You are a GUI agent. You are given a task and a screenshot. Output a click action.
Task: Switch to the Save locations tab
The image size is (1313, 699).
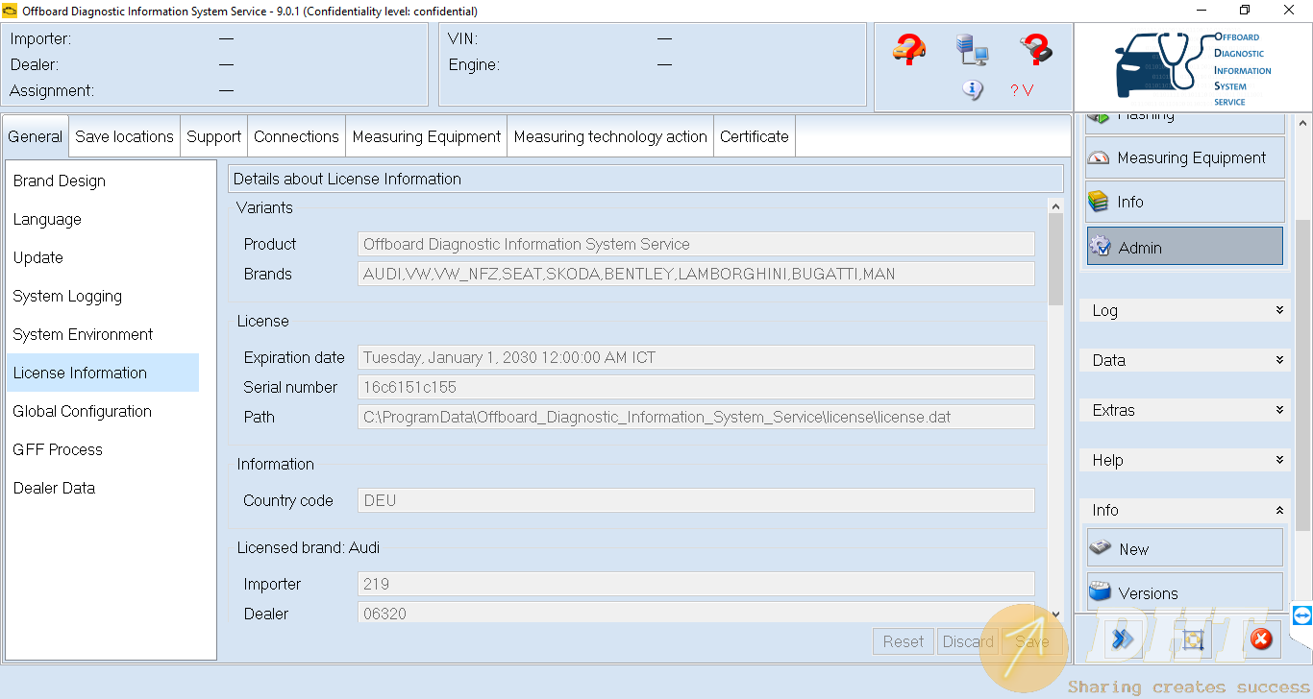coord(124,136)
